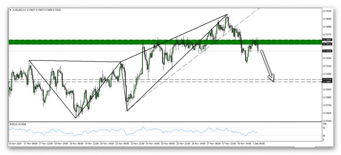Click the AUDUSD,H1 symbol label
Screen dimensions: 341x155
[x=20, y=10]
